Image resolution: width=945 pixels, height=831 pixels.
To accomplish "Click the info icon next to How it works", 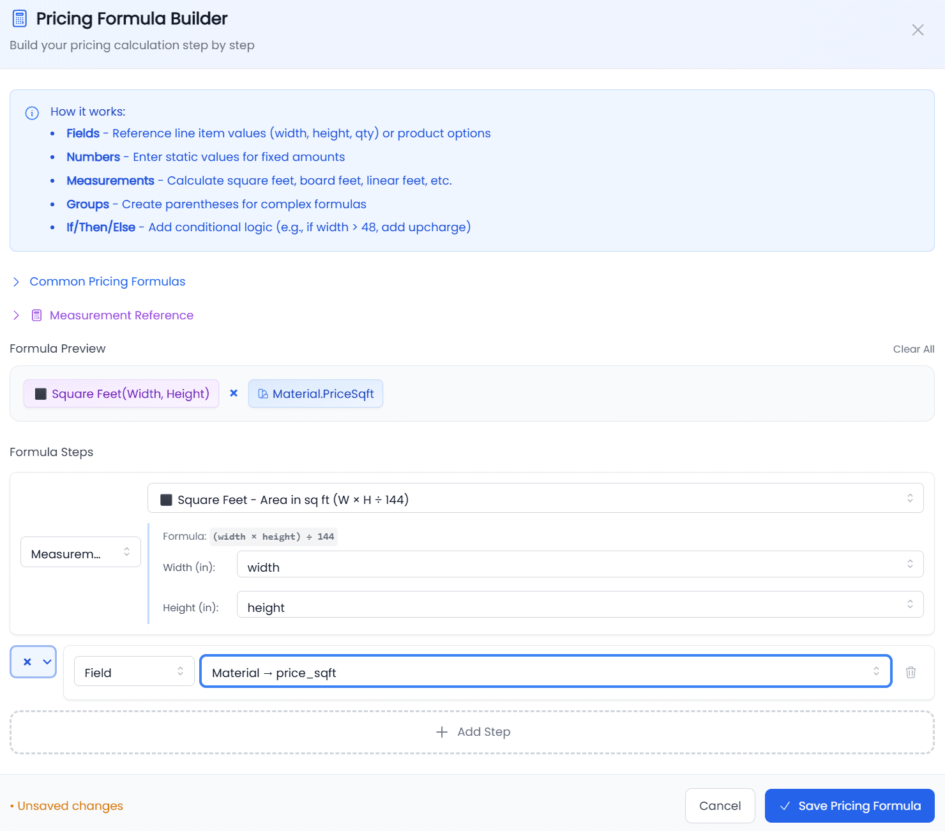I will coord(32,112).
